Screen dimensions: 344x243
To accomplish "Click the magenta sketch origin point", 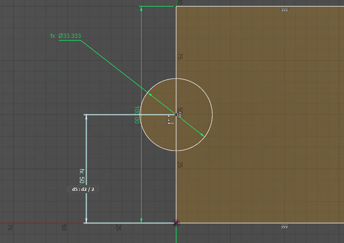I will pos(176,223).
